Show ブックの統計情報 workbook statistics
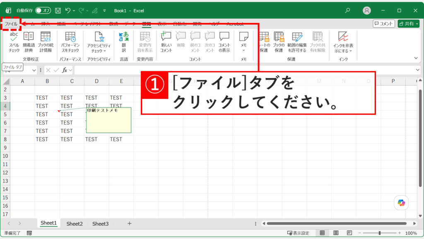 coord(46,42)
